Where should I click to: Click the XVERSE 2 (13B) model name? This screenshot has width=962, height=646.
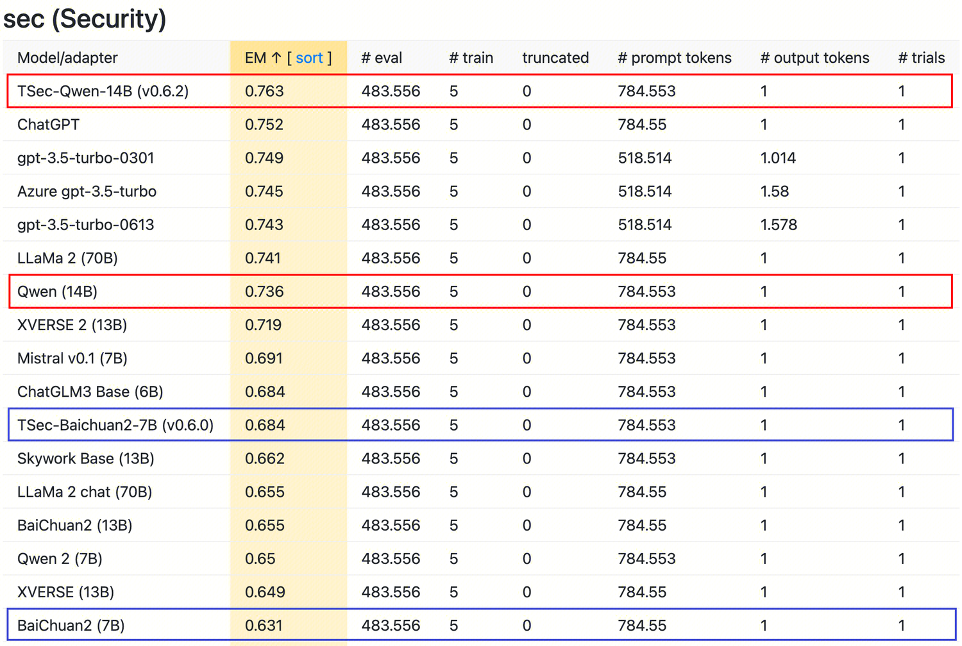[x=72, y=325]
